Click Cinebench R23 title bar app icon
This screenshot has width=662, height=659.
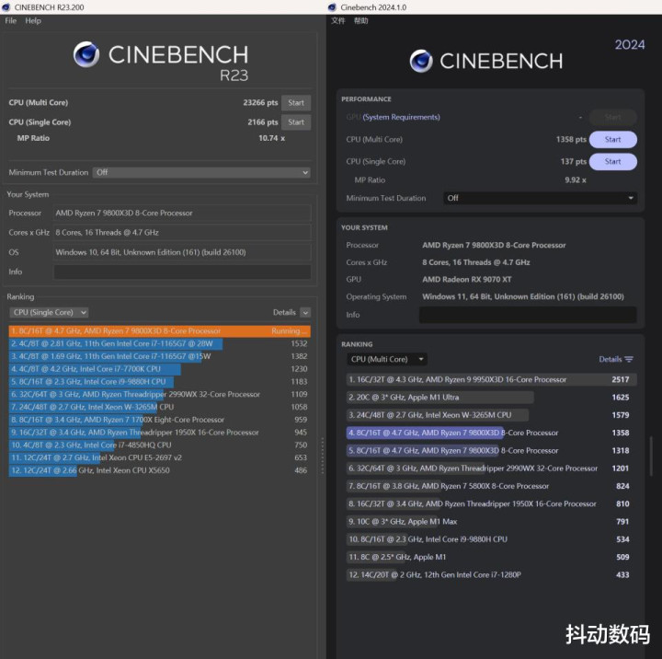6,7
